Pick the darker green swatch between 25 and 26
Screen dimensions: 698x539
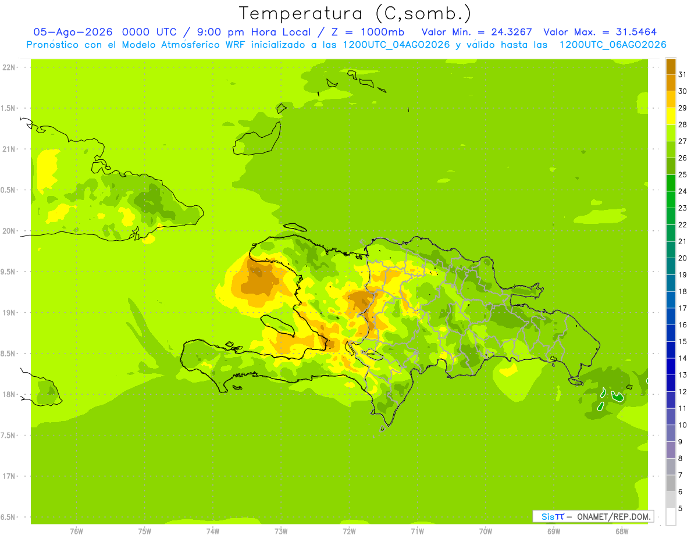pyautogui.click(x=671, y=166)
